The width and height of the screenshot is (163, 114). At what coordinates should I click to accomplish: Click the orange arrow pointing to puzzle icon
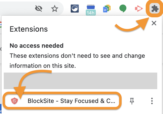coord(130,26)
